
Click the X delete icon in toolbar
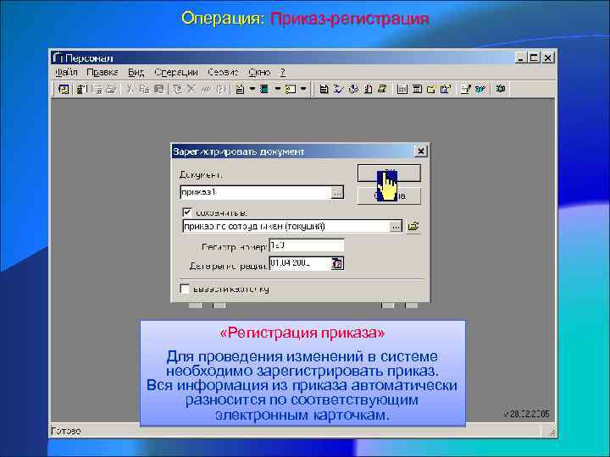(191, 89)
